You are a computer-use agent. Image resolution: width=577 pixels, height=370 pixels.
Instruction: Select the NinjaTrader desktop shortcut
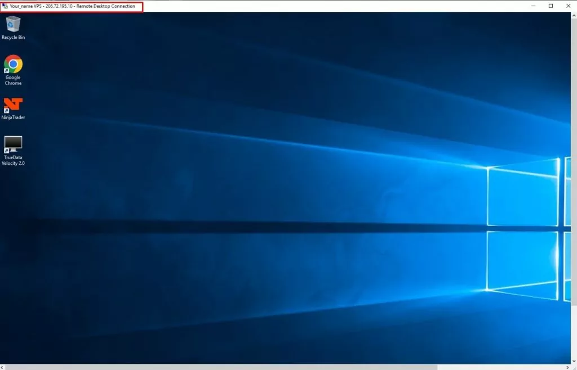14,109
